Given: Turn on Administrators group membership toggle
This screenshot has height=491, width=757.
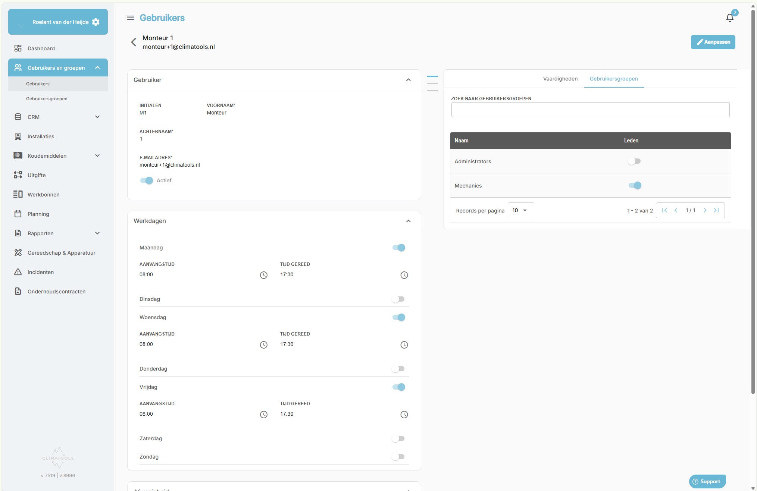Looking at the screenshot, I should (634, 161).
